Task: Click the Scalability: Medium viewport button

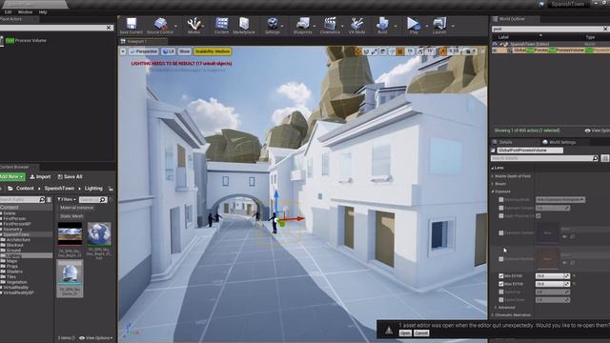Action: coord(213,51)
